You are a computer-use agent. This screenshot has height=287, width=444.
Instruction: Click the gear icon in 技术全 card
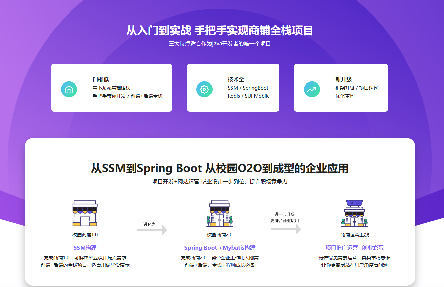204,89
